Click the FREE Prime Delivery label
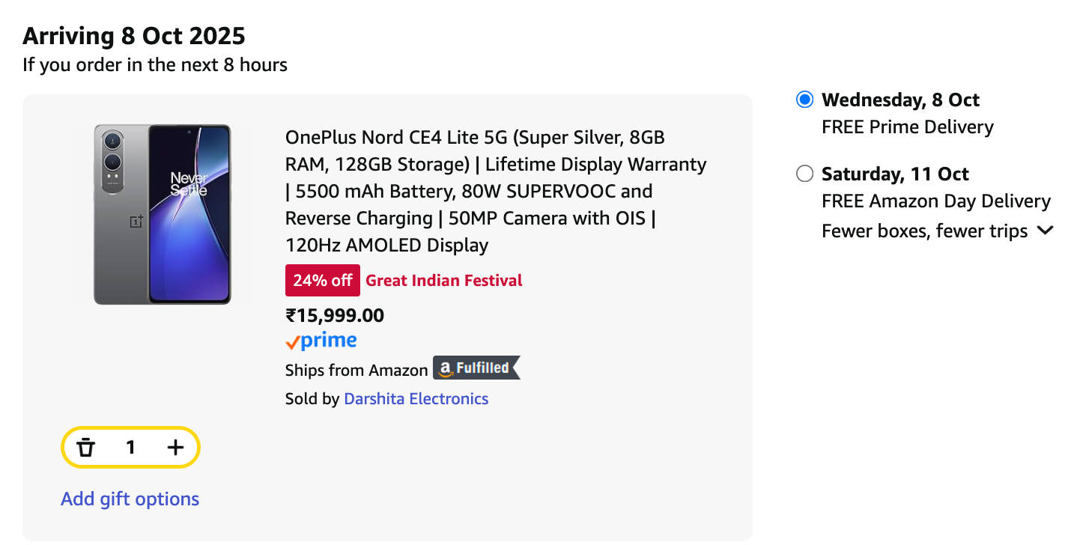 pos(907,127)
